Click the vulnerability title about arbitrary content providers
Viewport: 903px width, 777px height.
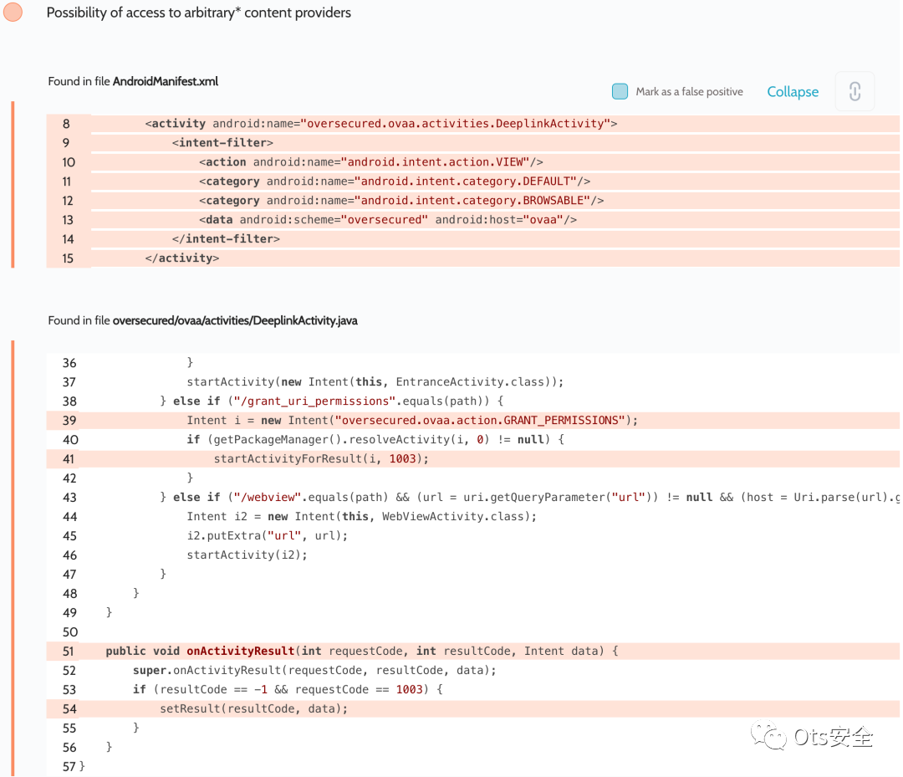(x=199, y=12)
